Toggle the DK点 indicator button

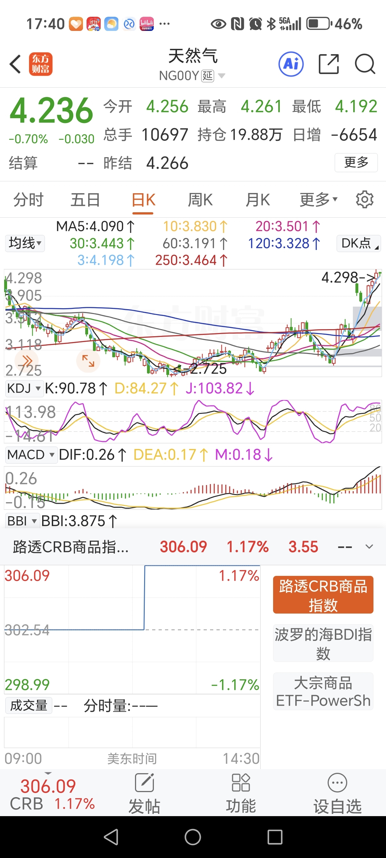tap(359, 243)
